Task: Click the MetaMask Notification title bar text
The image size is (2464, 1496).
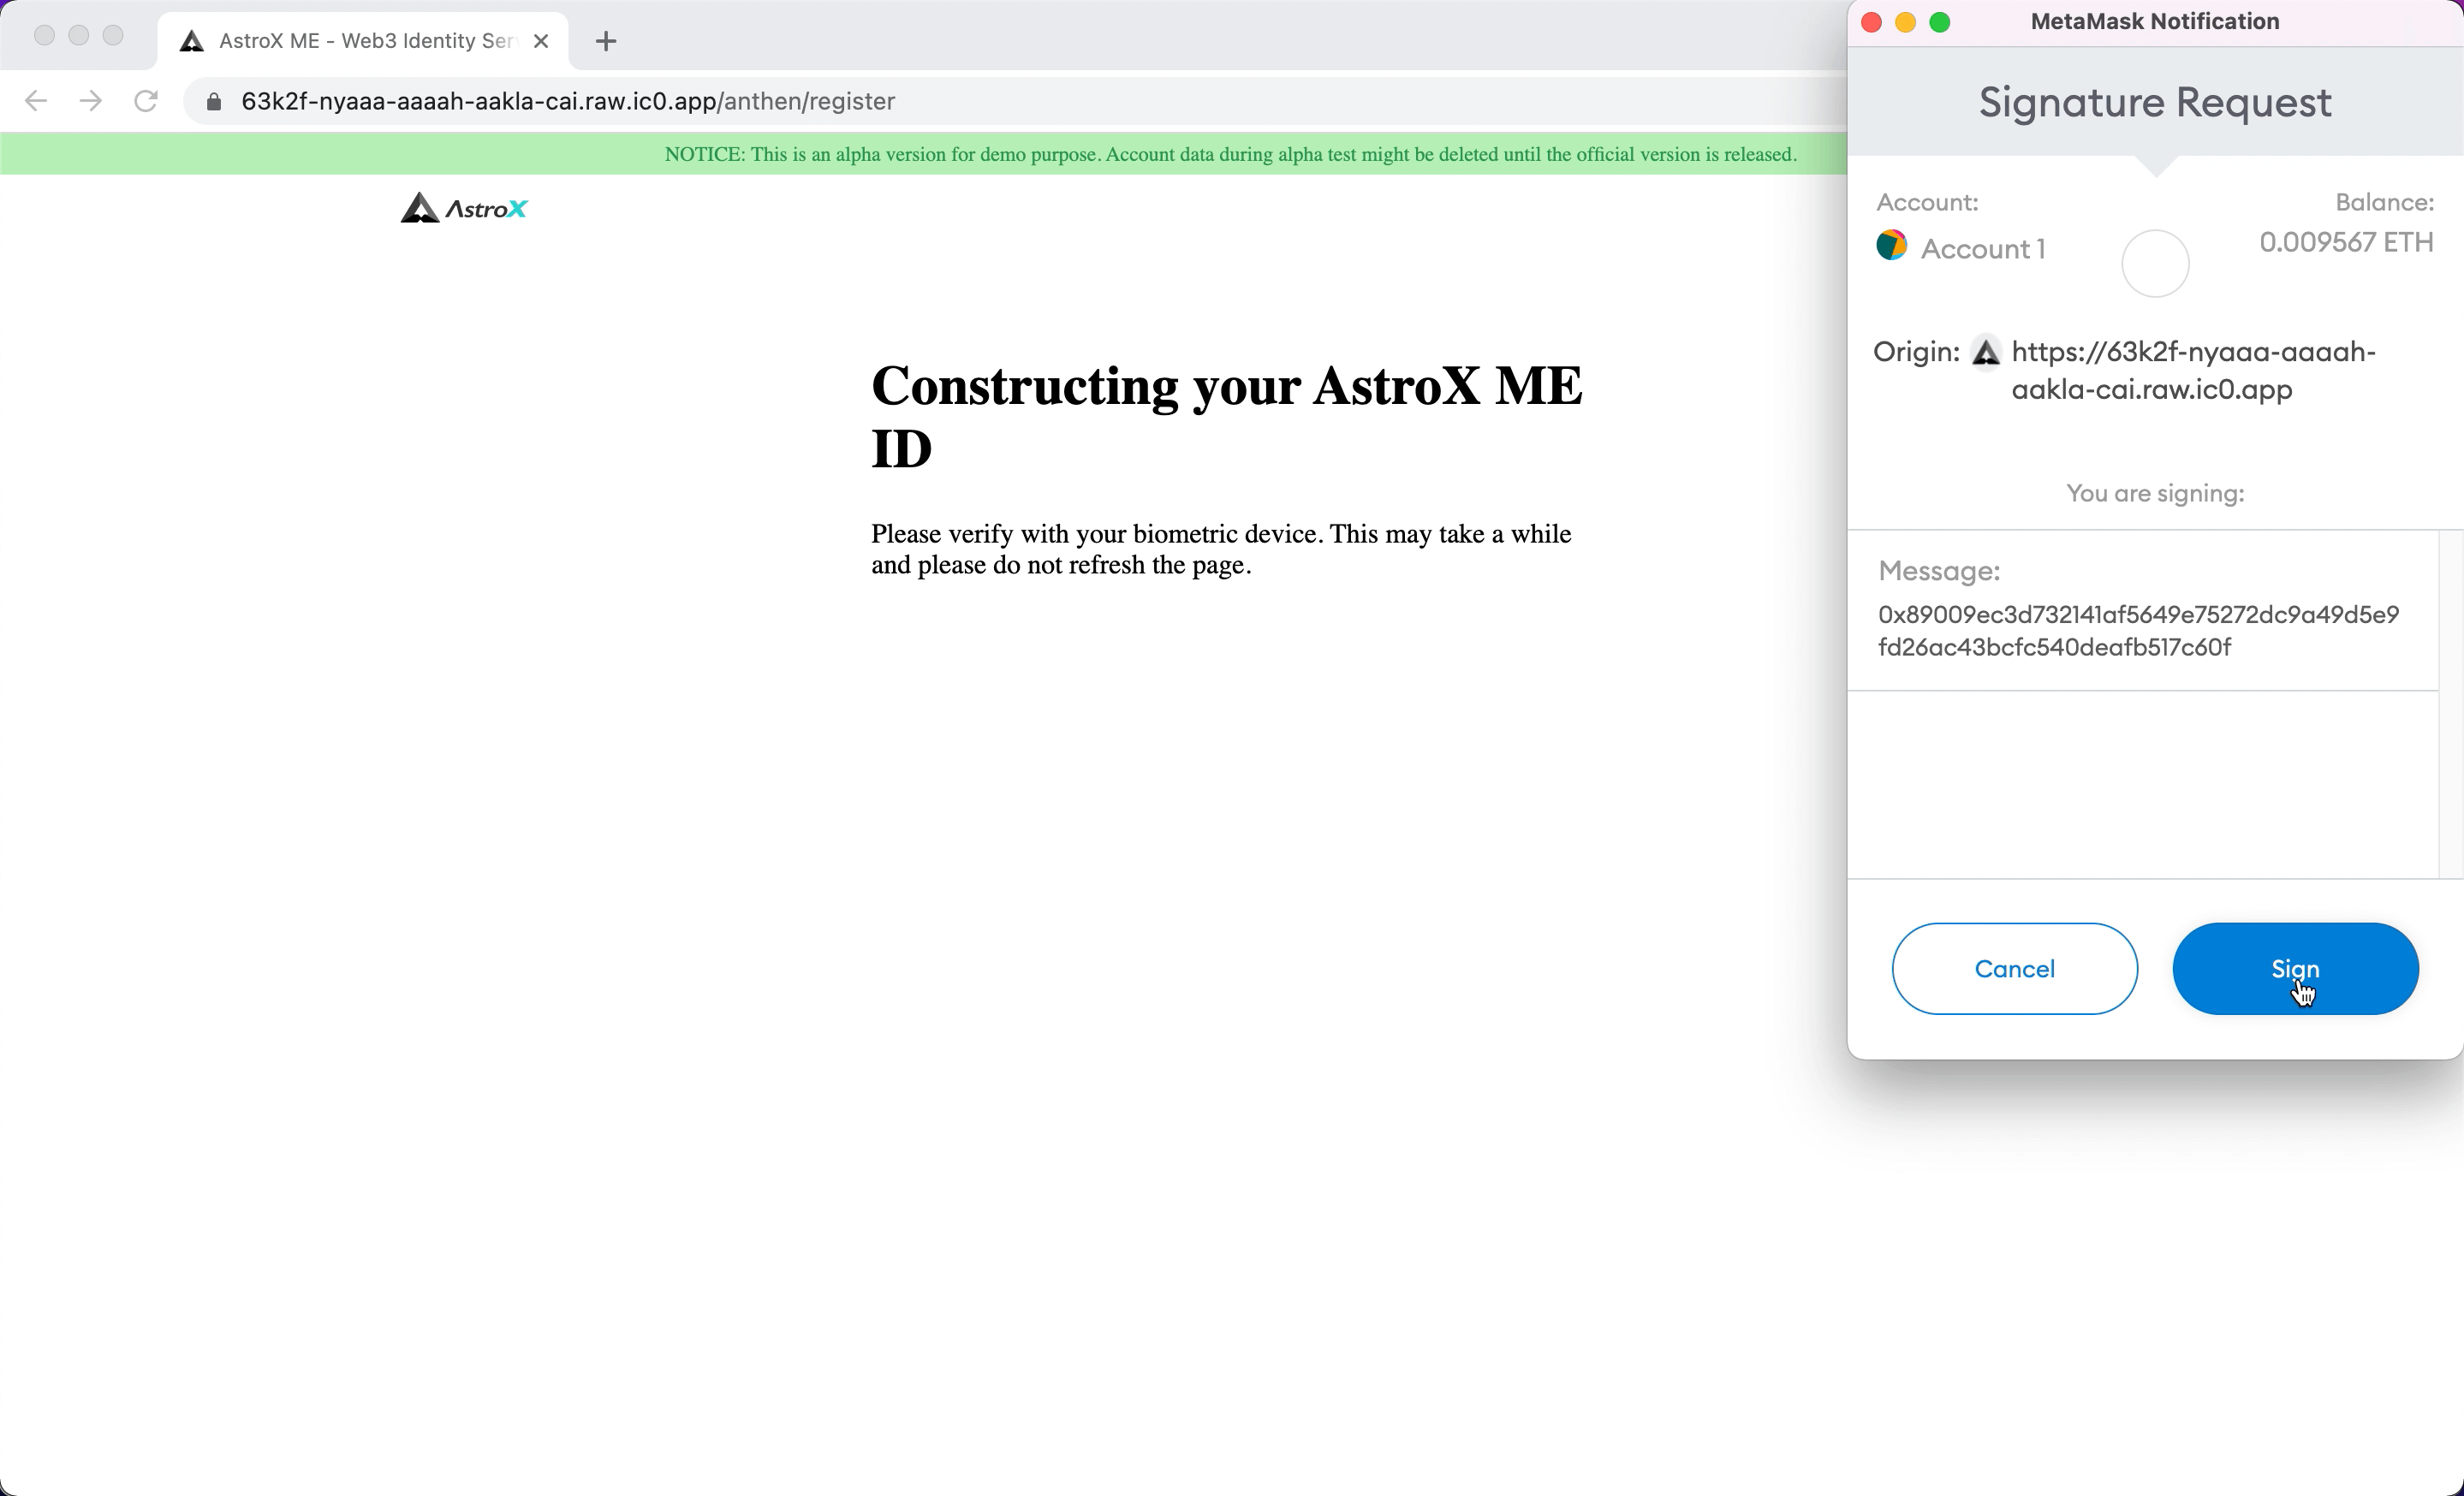Action: pyautogui.click(x=2155, y=22)
